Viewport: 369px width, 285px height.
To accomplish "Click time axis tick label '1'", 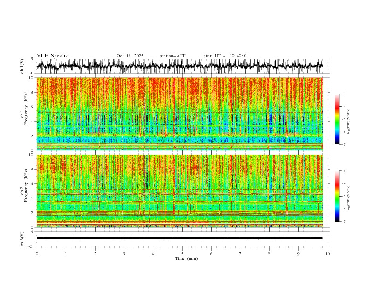I will click(x=66, y=254).
